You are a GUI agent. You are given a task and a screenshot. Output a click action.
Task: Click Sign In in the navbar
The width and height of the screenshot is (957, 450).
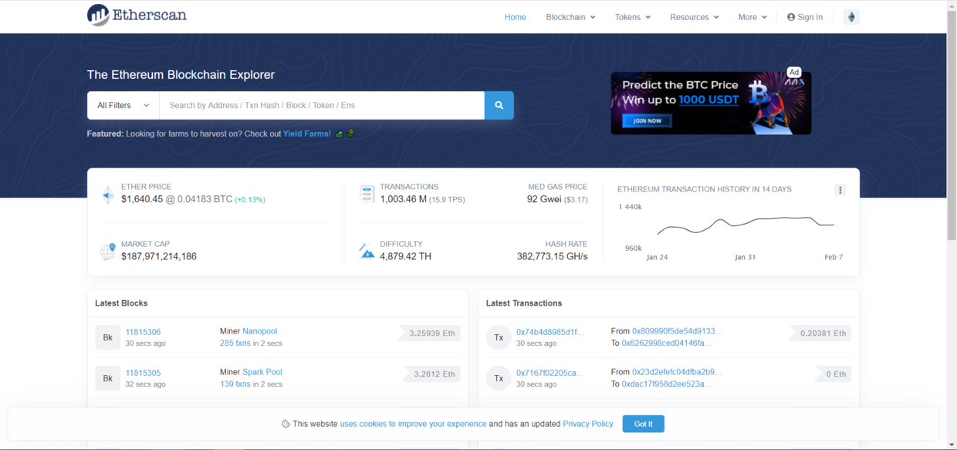(805, 17)
